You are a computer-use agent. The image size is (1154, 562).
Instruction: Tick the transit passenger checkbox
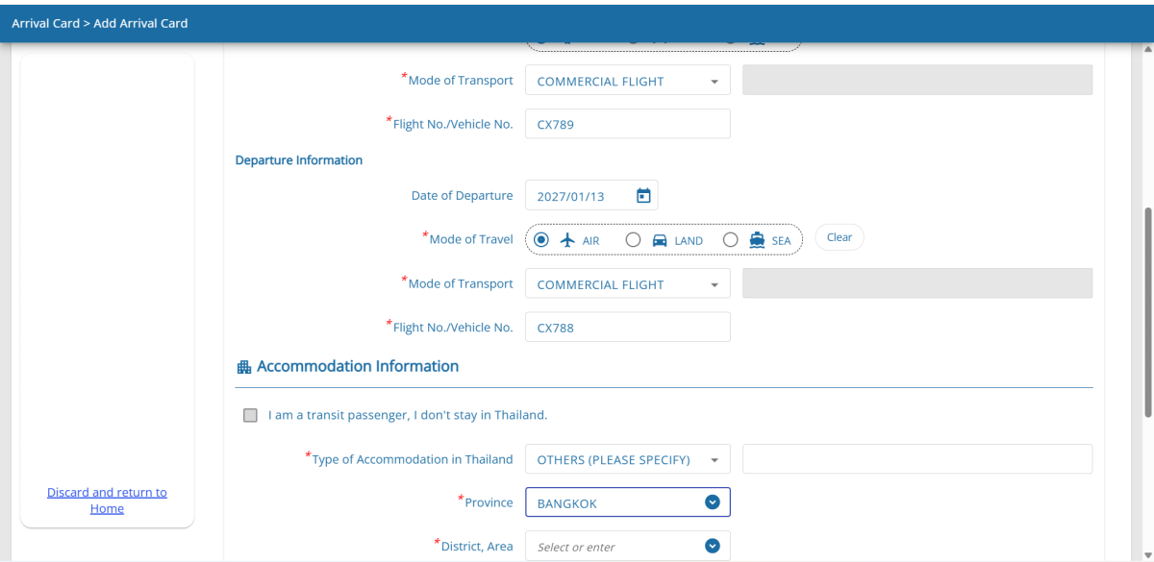[x=251, y=416]
